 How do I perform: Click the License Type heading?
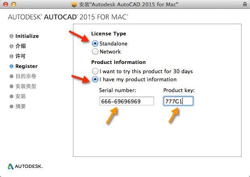[108, 34]
